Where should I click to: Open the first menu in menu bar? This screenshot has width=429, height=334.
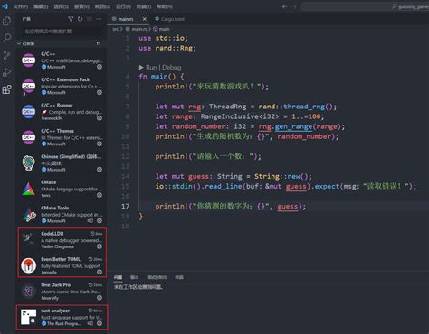point(21,6)
